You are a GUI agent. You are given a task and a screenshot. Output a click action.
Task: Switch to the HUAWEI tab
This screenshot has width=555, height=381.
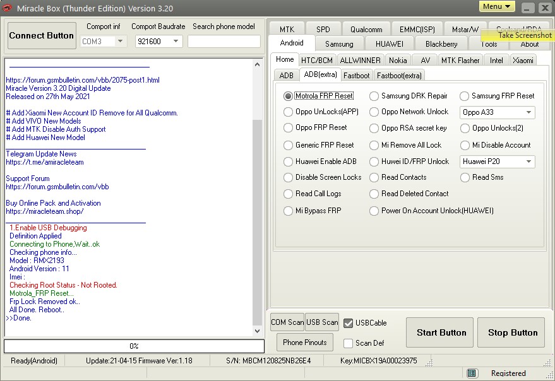pyautogui.click(x=390, y=44)
